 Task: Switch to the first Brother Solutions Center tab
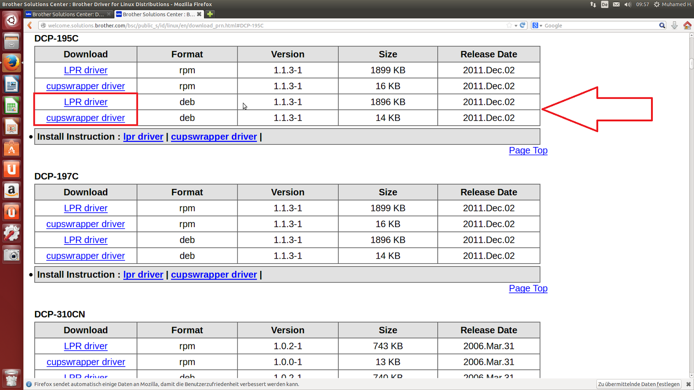[67, 14]
